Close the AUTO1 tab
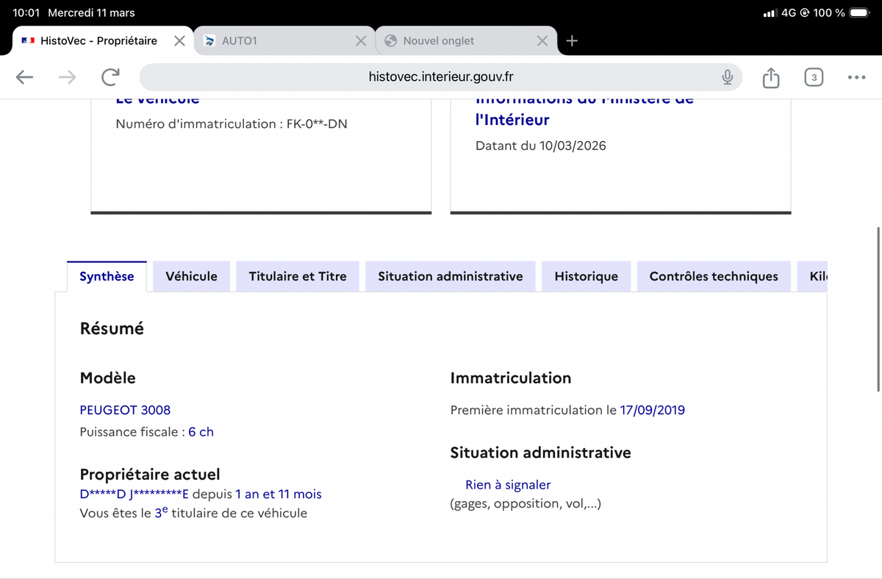 361,41
